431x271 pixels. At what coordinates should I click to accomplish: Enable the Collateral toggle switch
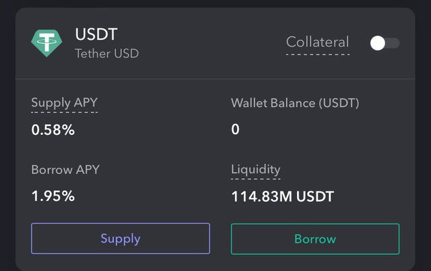coord(385,43)
